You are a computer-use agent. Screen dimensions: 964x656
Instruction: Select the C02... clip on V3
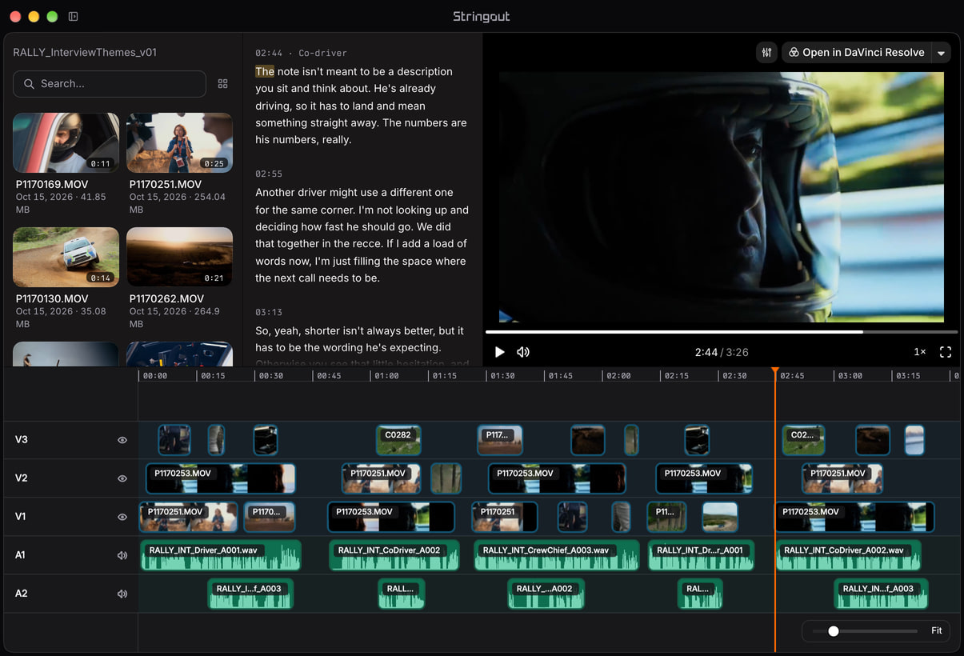click(803, 440)
